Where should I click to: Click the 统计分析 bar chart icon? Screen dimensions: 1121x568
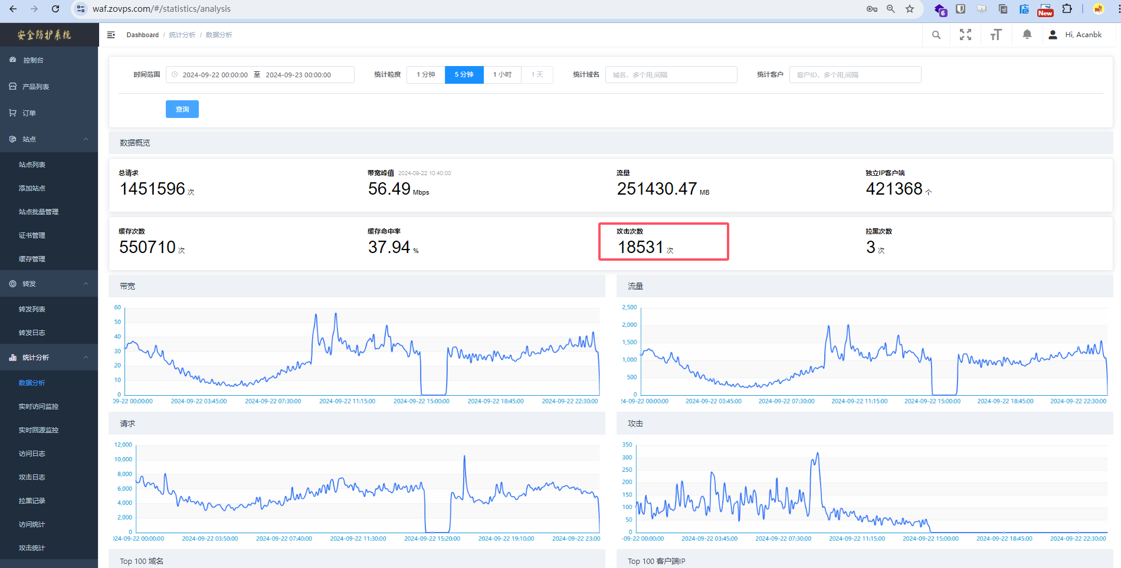13,357
